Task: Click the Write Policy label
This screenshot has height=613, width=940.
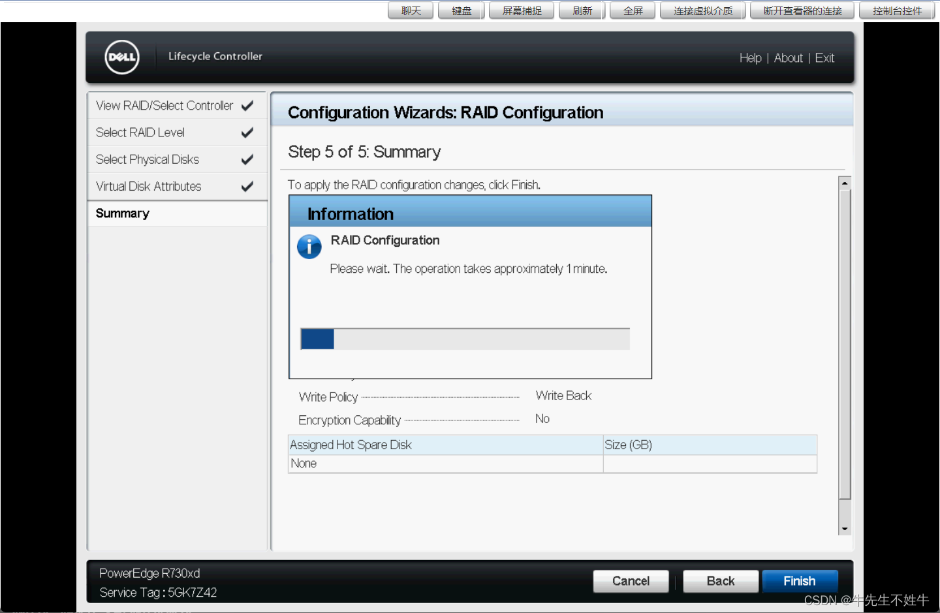Action: click(x=328, y=397)
